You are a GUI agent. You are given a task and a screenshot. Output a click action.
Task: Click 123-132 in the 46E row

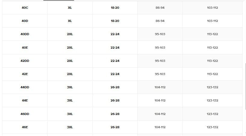pos(212,127)
